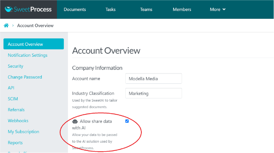This screenshot has width=274, height=153.
Task: View My Subscription
Action: [23, 132]
